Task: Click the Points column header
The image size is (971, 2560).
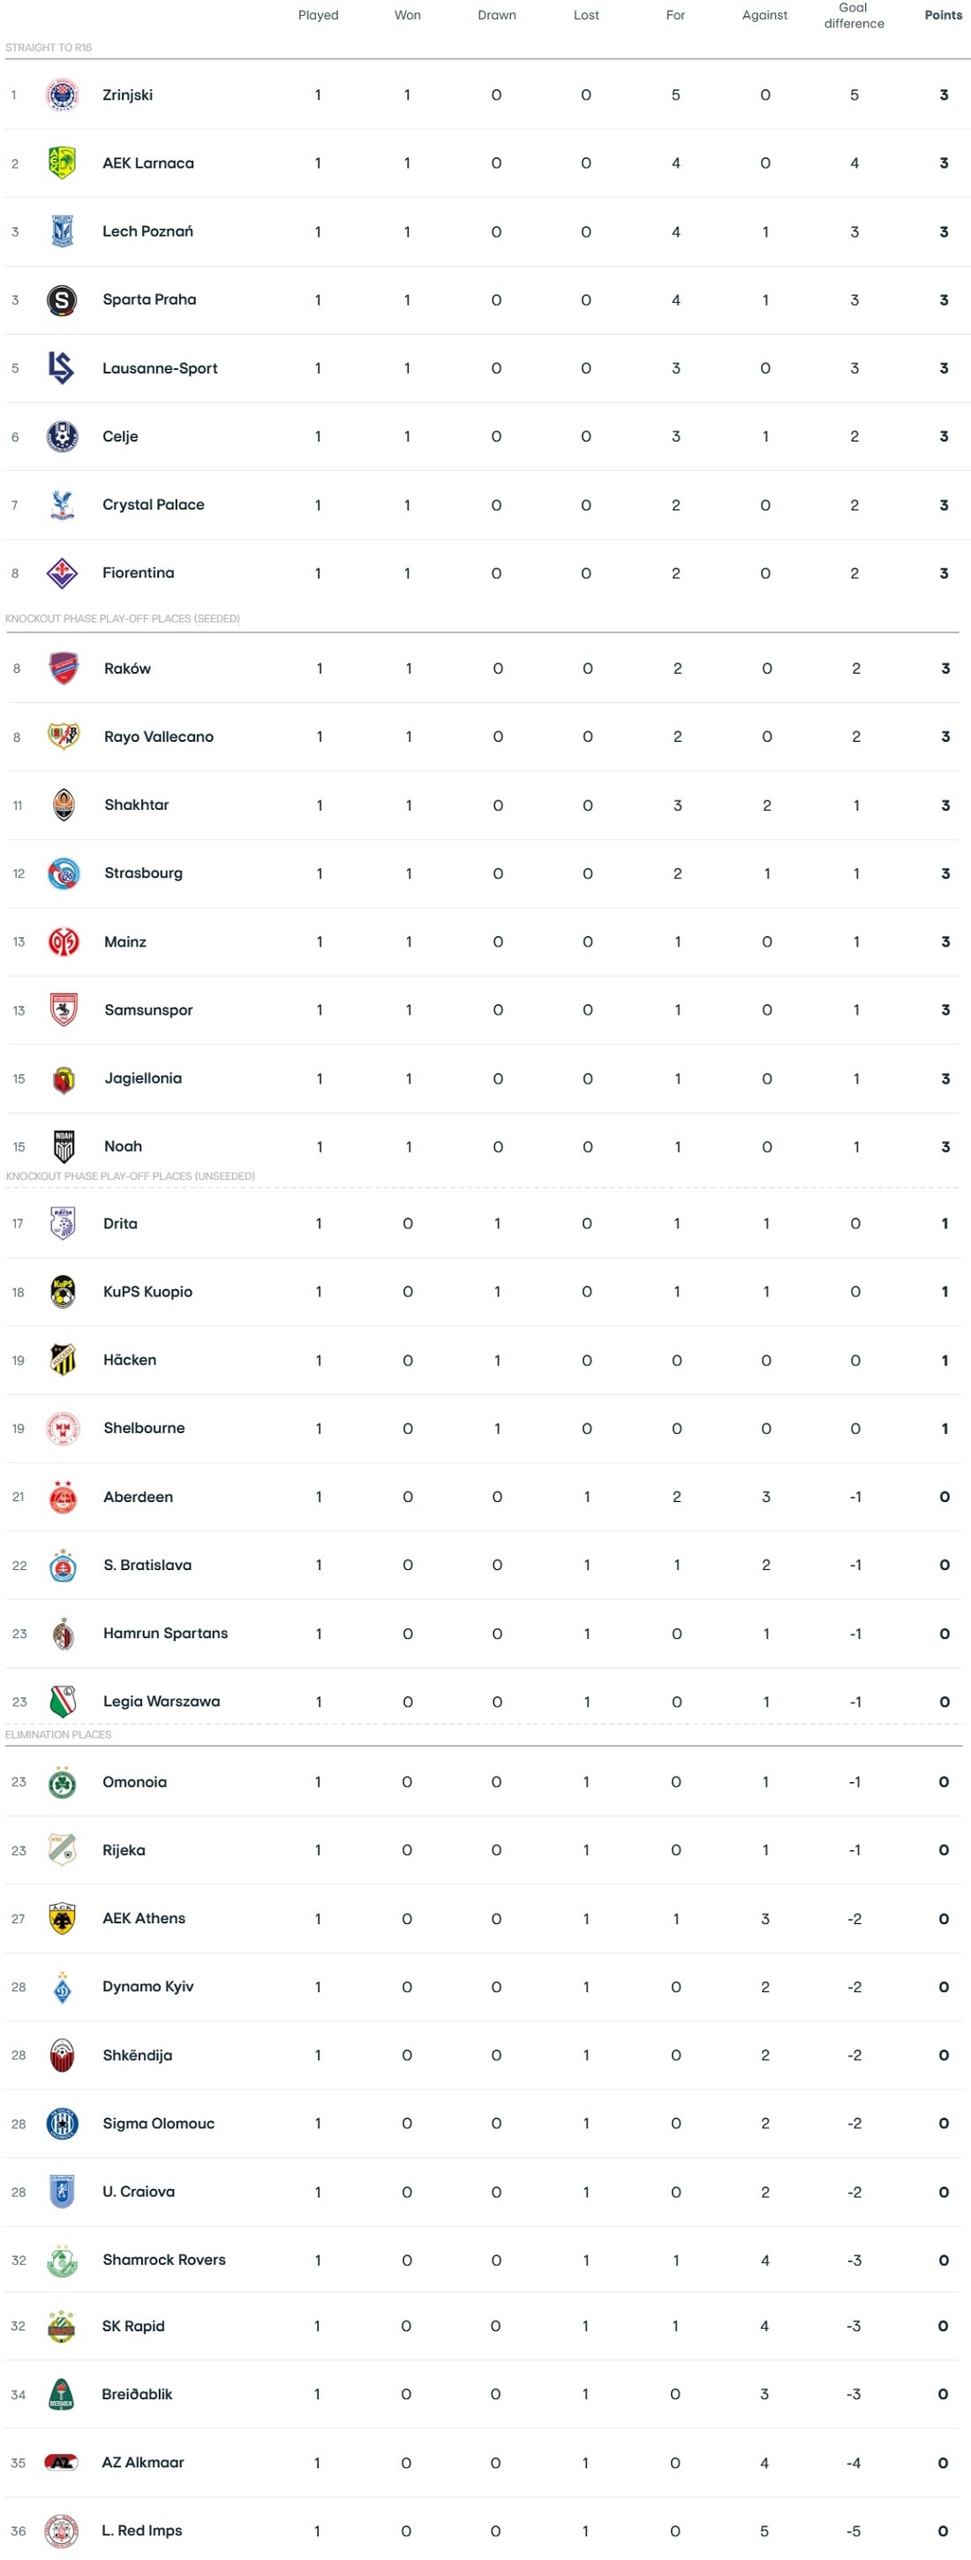Action: [x=942, y=15]
